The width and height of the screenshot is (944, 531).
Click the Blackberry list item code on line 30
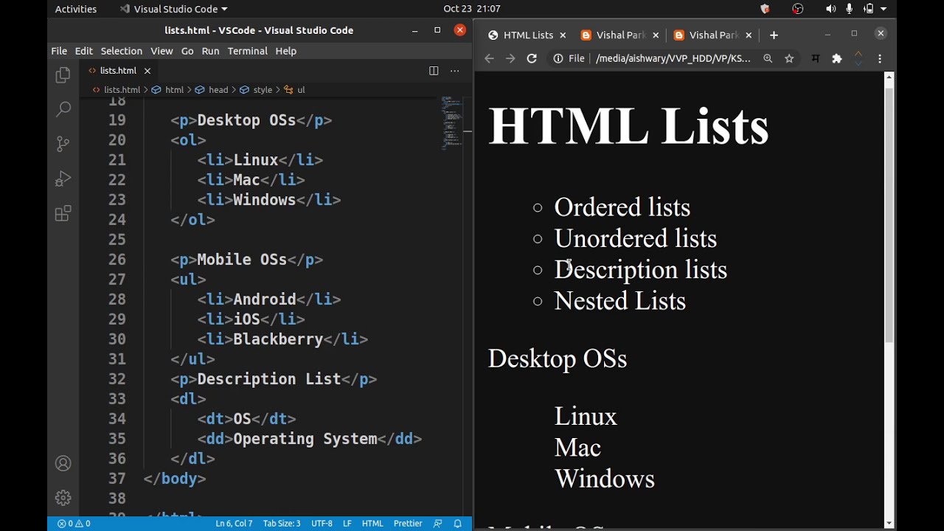coord(282,339)
